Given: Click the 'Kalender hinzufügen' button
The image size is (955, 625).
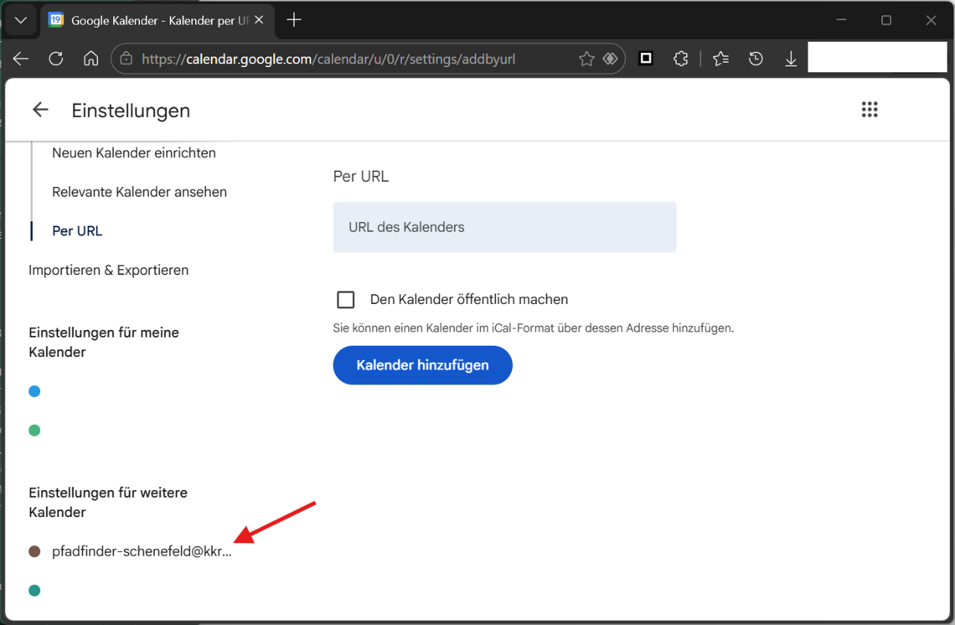Looking at the screenshot, I should 422,365.
